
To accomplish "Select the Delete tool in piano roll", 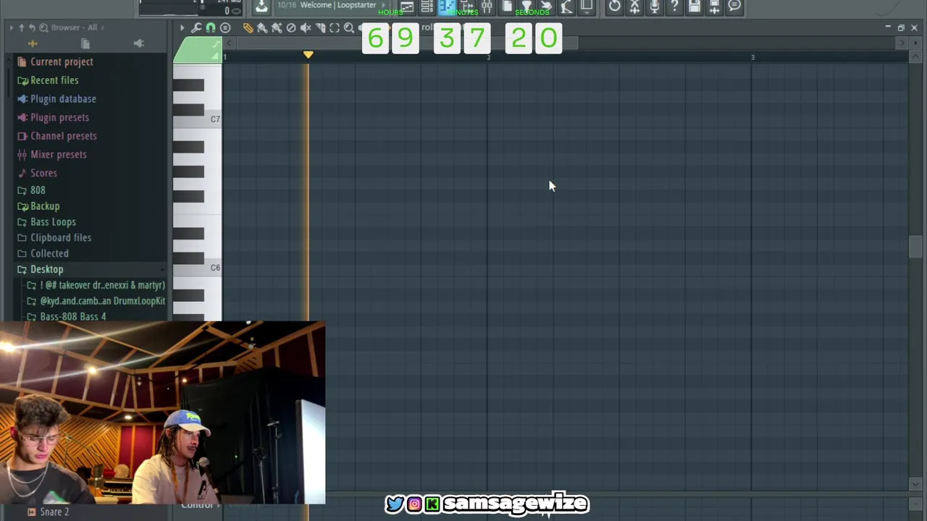I will point(291,28).
